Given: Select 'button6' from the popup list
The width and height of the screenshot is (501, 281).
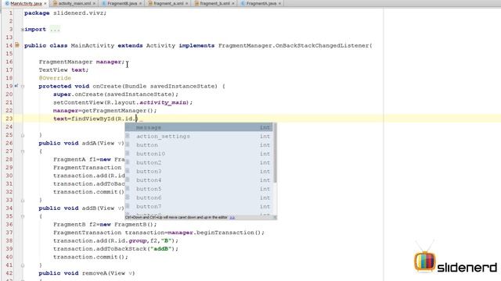Looking at the screenshot, I should click(x=199, y=197).
